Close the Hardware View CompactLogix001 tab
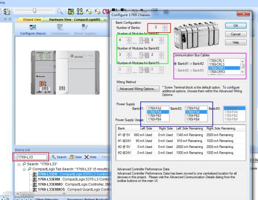The width and height of the screenshot is (258, 200). click(x=105, y=20)
